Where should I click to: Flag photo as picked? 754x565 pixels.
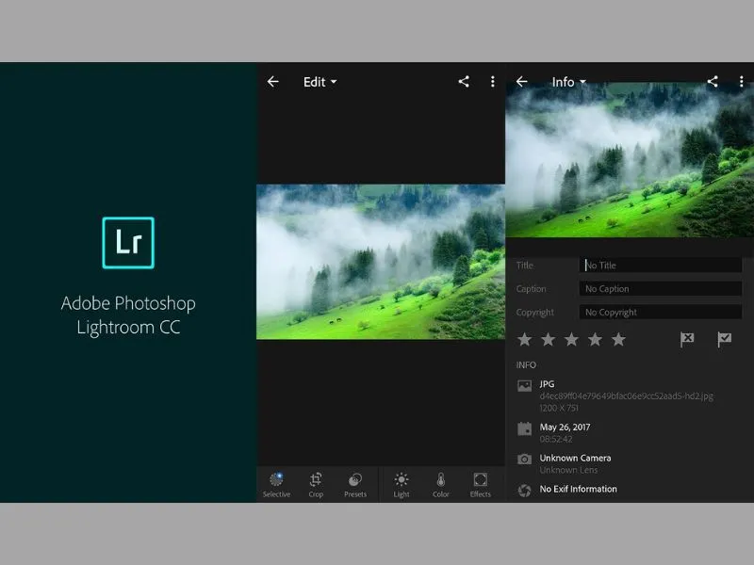[724, 340]
